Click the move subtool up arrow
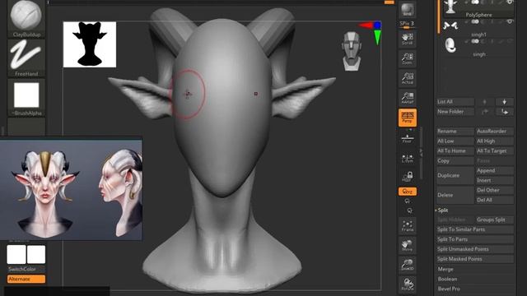 [x=484, y=102]
